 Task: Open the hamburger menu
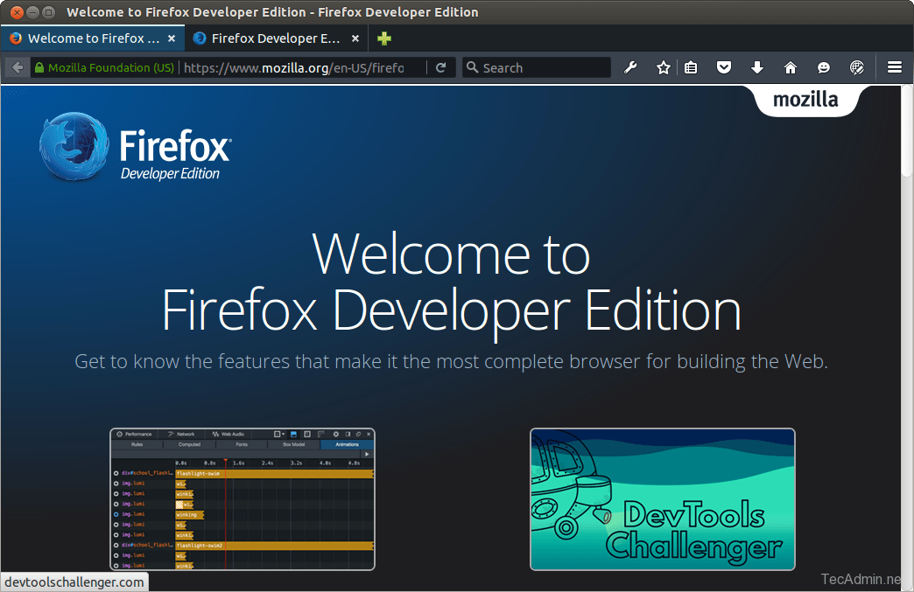[894, 67]
